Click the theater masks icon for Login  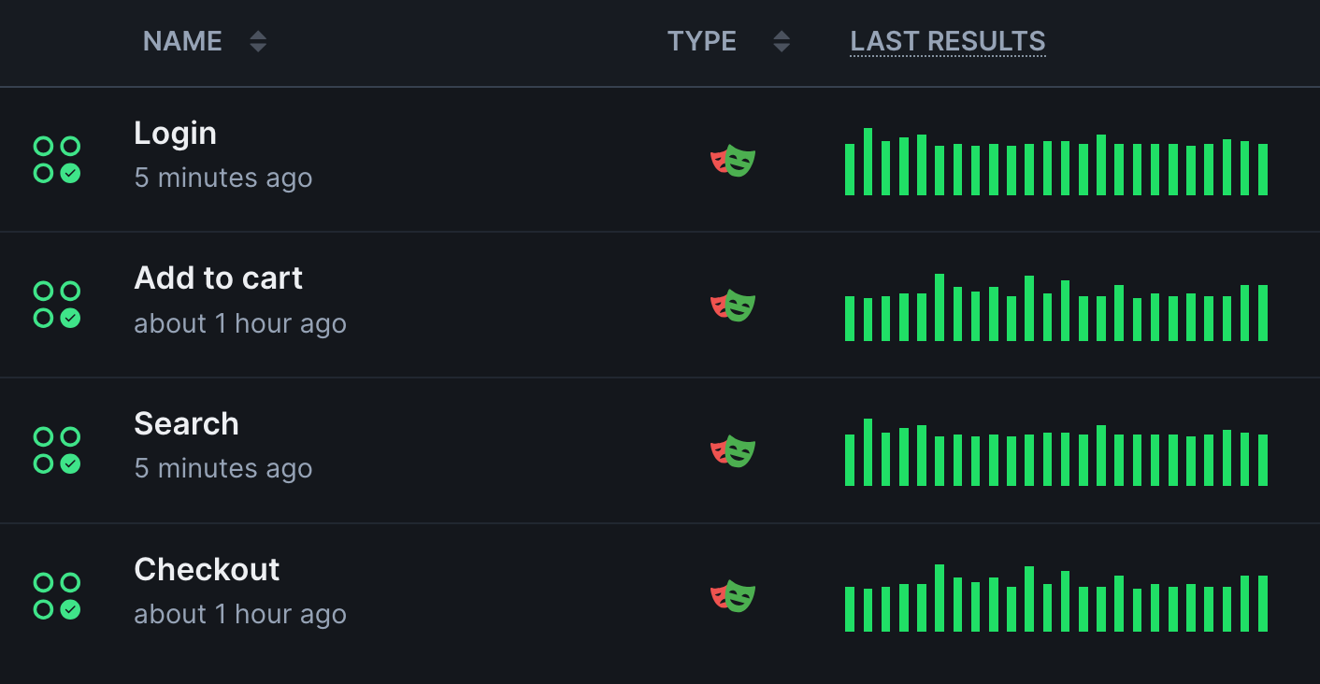pos(734,161)
